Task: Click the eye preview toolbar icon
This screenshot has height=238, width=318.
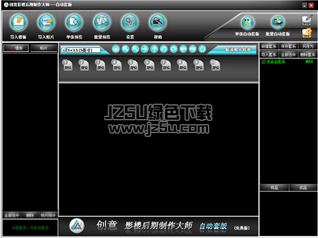Action: tap(116, 49)
